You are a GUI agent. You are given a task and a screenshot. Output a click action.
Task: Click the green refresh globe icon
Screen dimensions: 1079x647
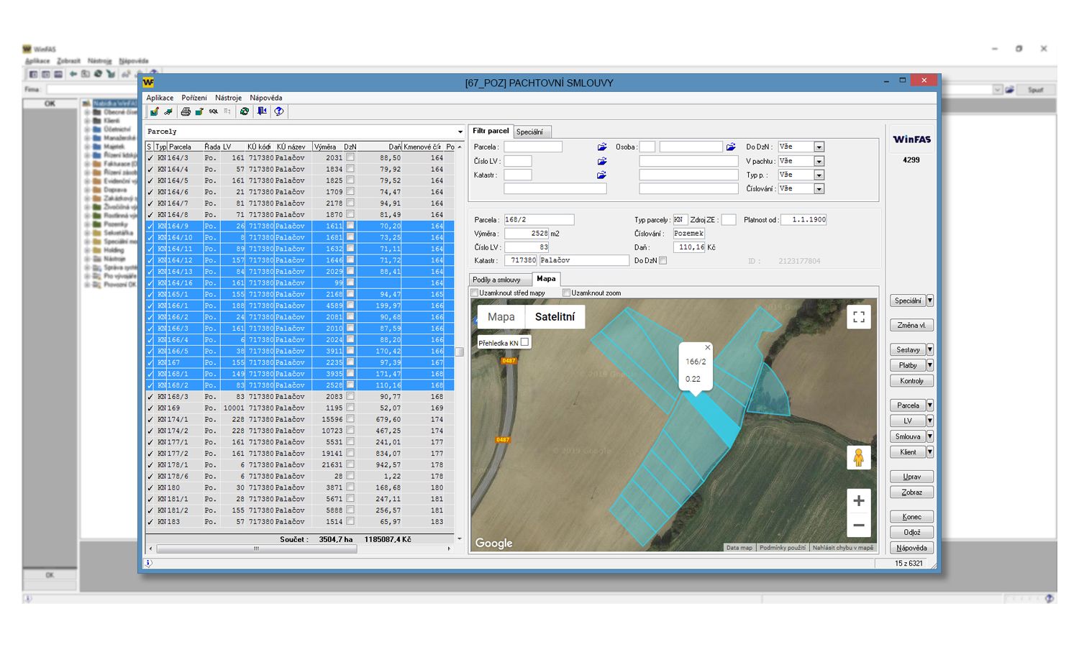[245, 111]
